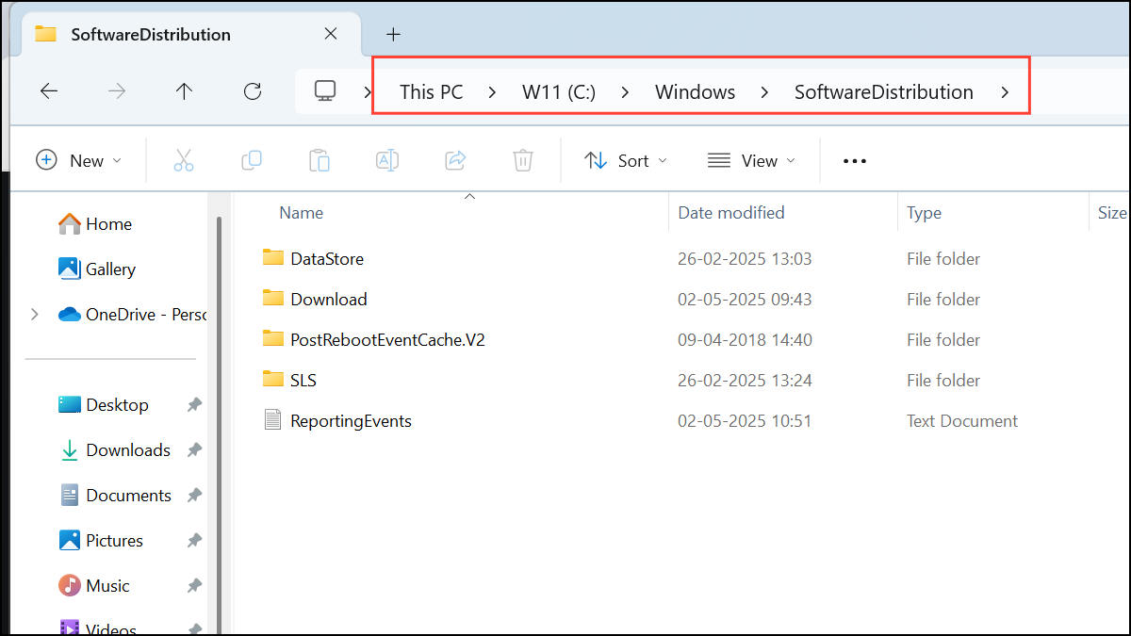Open the View dropdown menu
The width and height of the screenshot is (1131, 636).
point(752,161)
